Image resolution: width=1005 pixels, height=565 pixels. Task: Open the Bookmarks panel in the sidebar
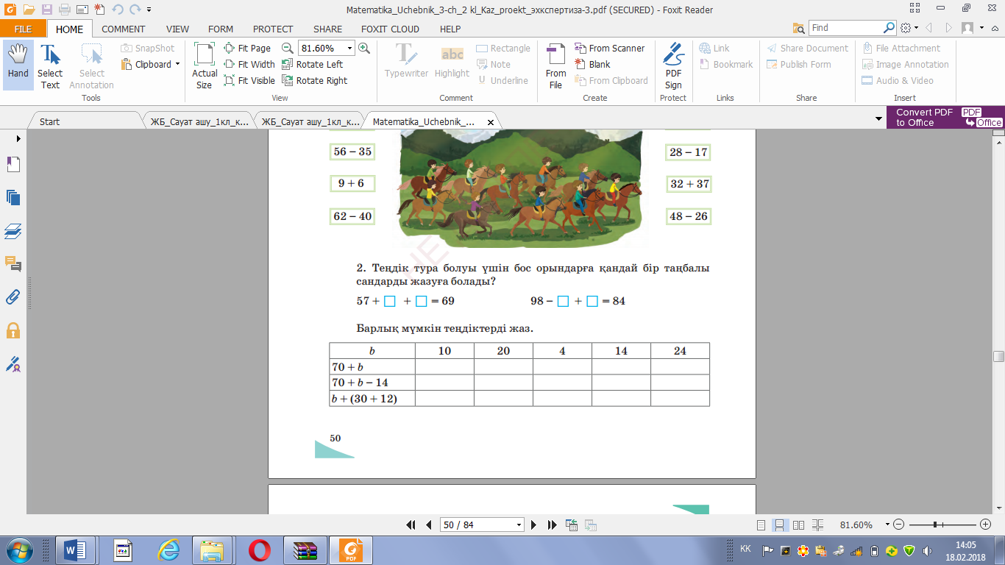pyautogui.click(x=13, y=196)
